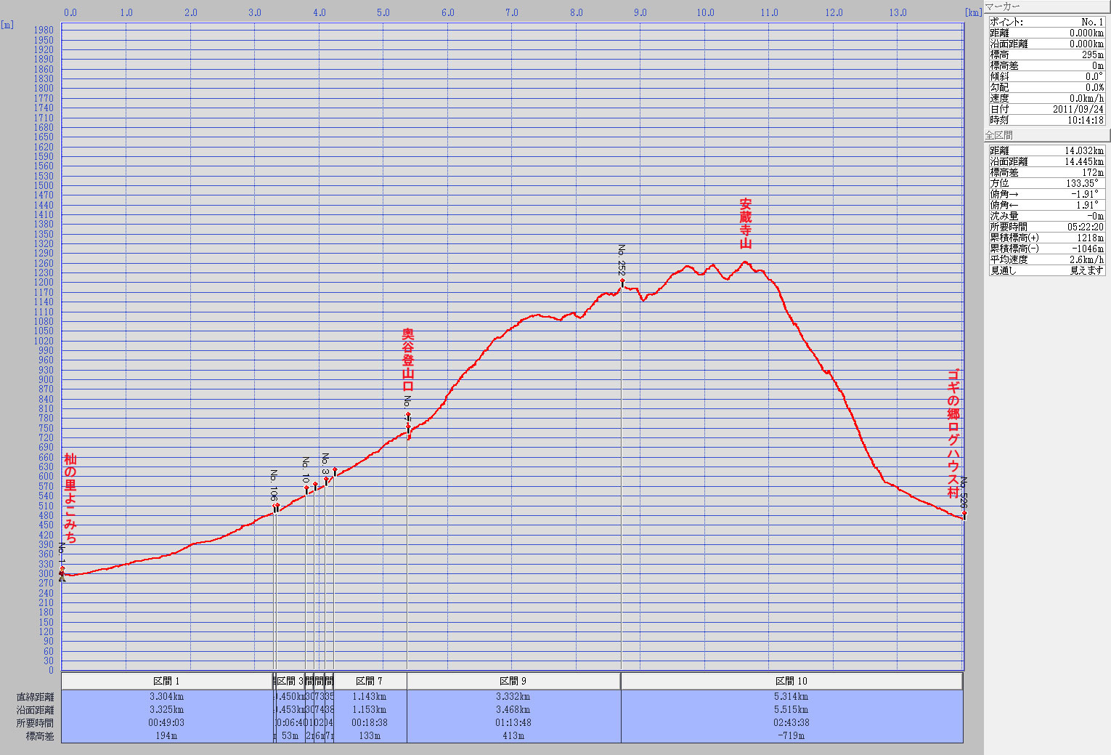Click the 区間 10 section header
Viewport: 1111px width, 755px height.
(791, 681)
